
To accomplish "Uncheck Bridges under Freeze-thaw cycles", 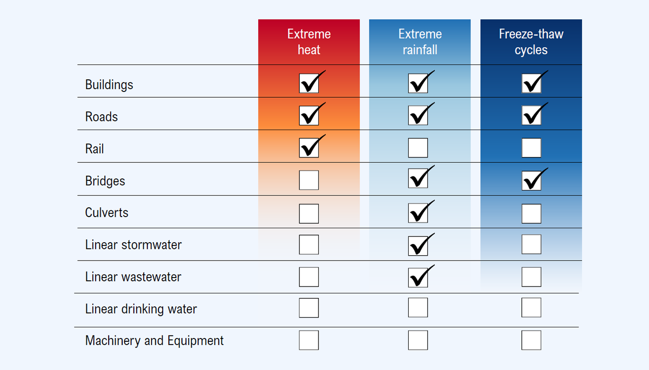I will point(531,180).
